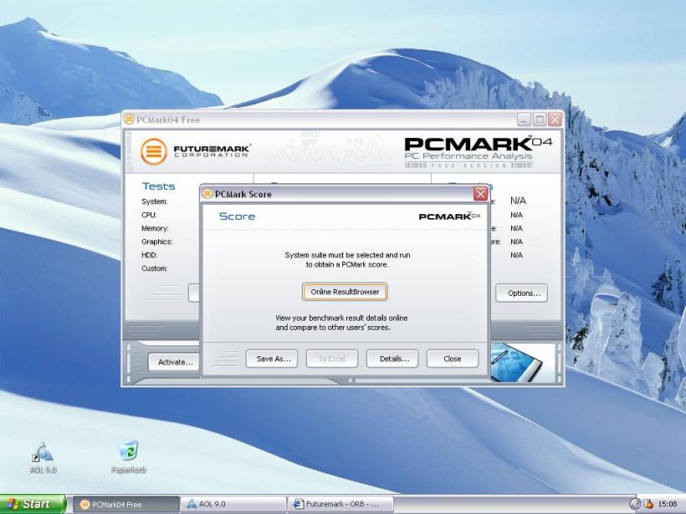Minimize the PCMark04 Free window
686x514 pixels.
coord(524,119)
